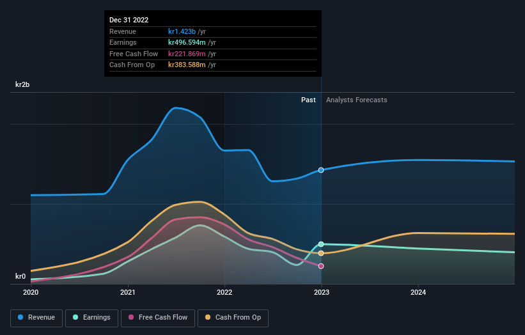Click the blue Revenue data point at 2023

(x=321, y=170)
